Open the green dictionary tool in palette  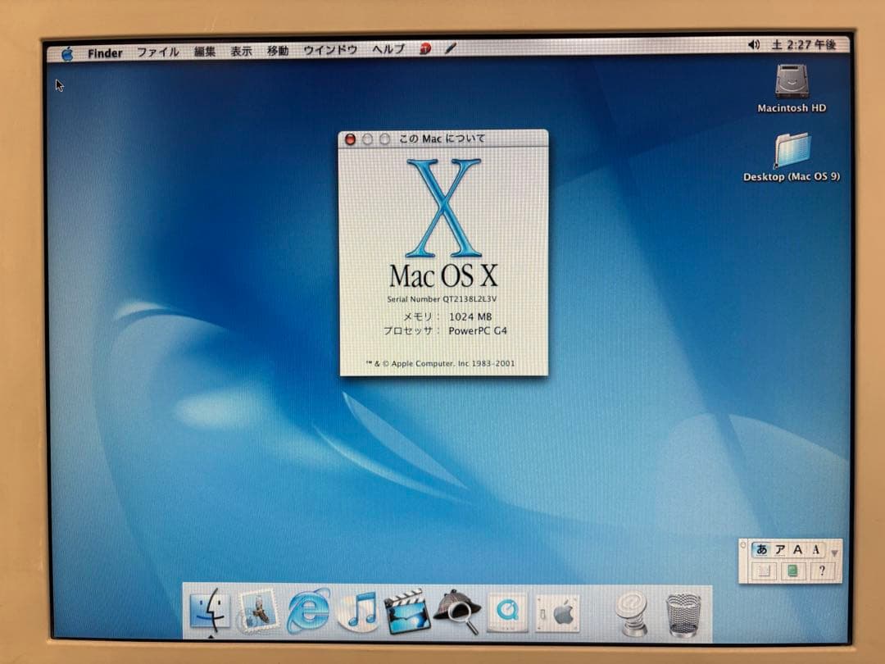[792, 571]
